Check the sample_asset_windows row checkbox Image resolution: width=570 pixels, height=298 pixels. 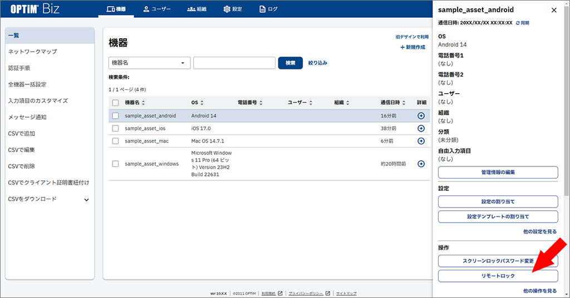[116, 164]
